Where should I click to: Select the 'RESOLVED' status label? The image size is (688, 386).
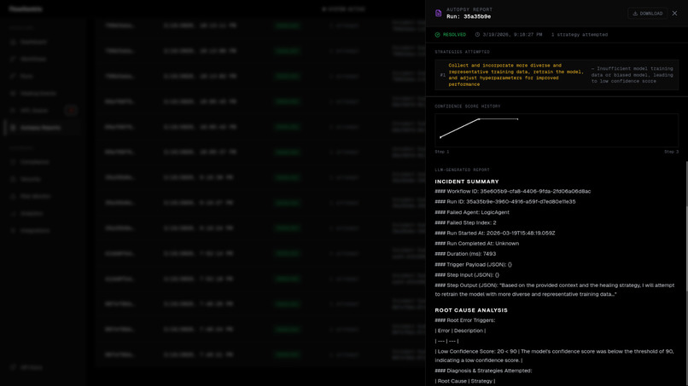pyautogui.click(x=454, y=35)
